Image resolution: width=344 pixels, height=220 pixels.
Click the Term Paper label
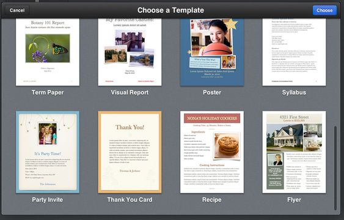point(48,92)
